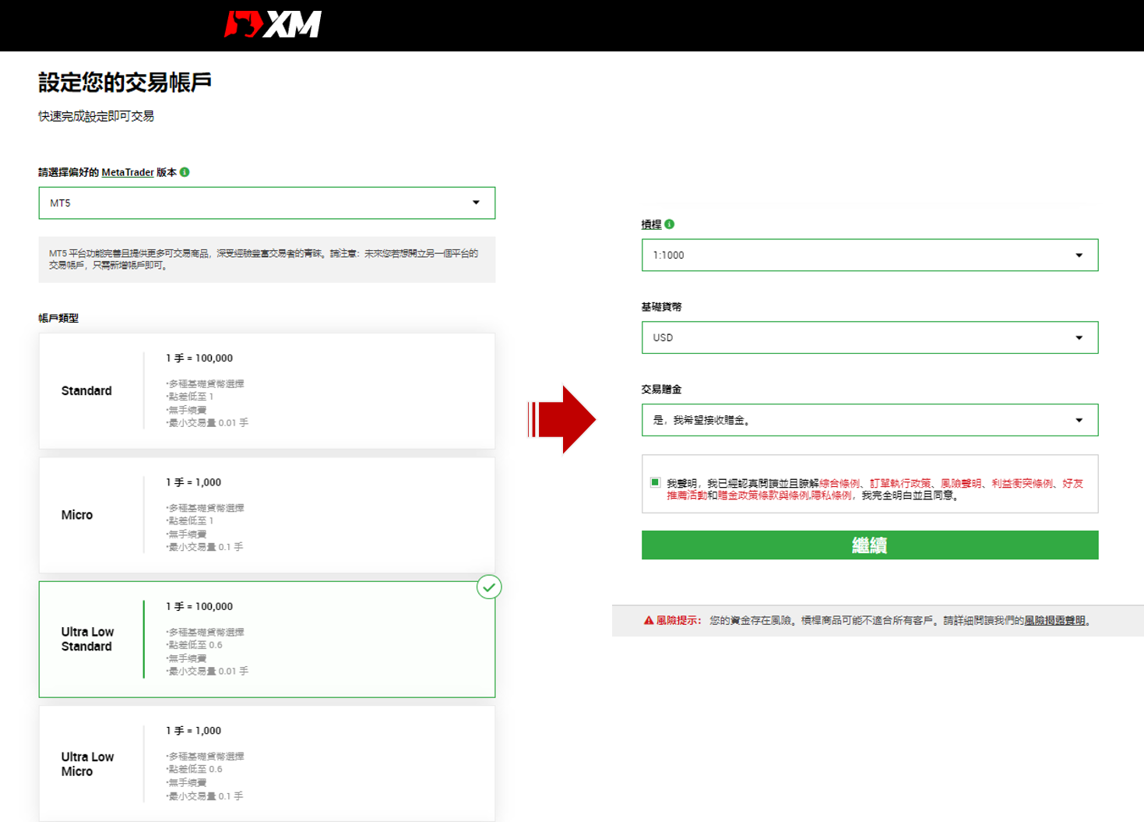Open the red 風險聲明 link
The image size is (1144, 822).
click(x=961, y=483)
